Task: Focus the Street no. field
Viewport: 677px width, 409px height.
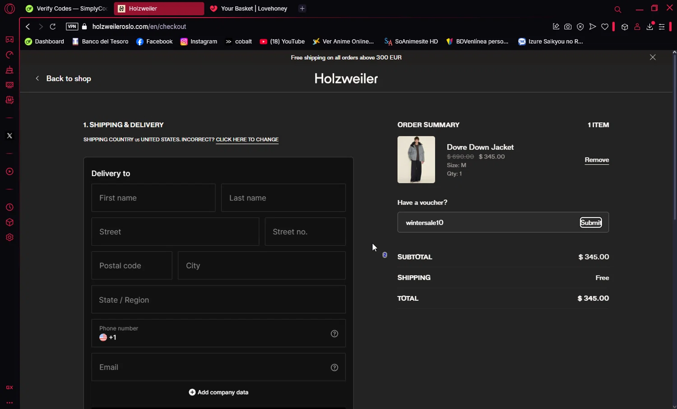Action: (x=305, y=232)
